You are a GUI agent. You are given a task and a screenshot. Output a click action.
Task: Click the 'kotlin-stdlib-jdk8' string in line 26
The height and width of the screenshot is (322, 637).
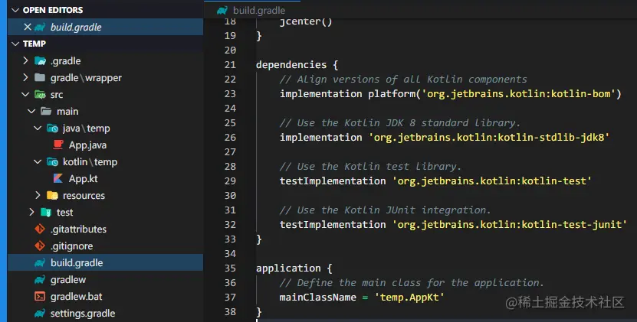(551, 138)
